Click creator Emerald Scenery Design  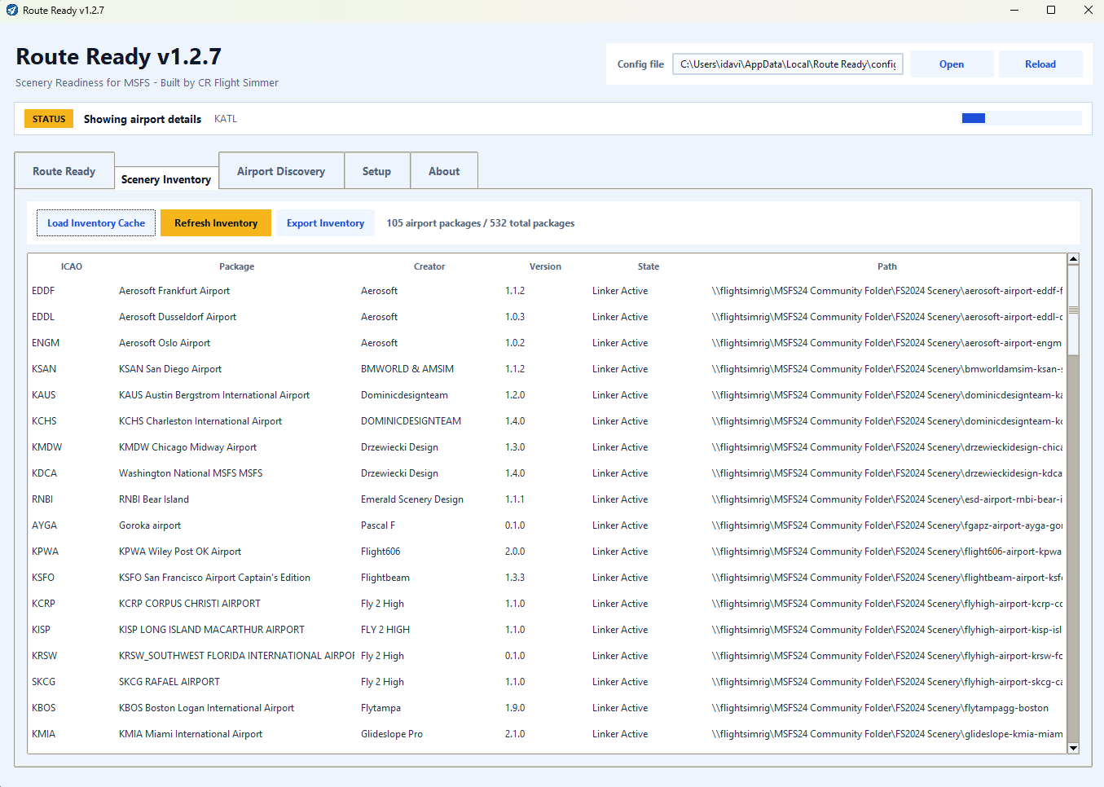pyautogui.click(x=412, y=499)
